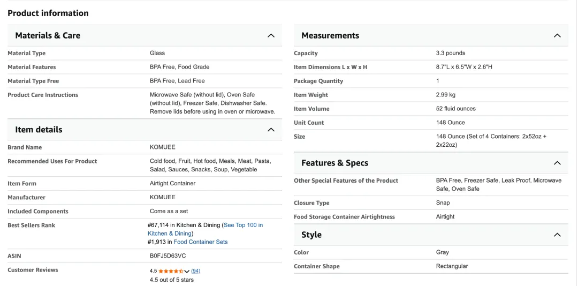Click the Measurements heading
Image resolution: width=578 pixels, height=286 pixels.
330,35
